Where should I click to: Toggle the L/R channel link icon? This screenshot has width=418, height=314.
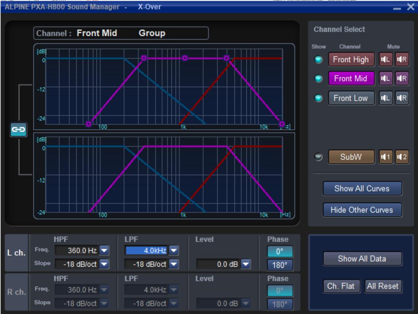click(x=18, y=130)
